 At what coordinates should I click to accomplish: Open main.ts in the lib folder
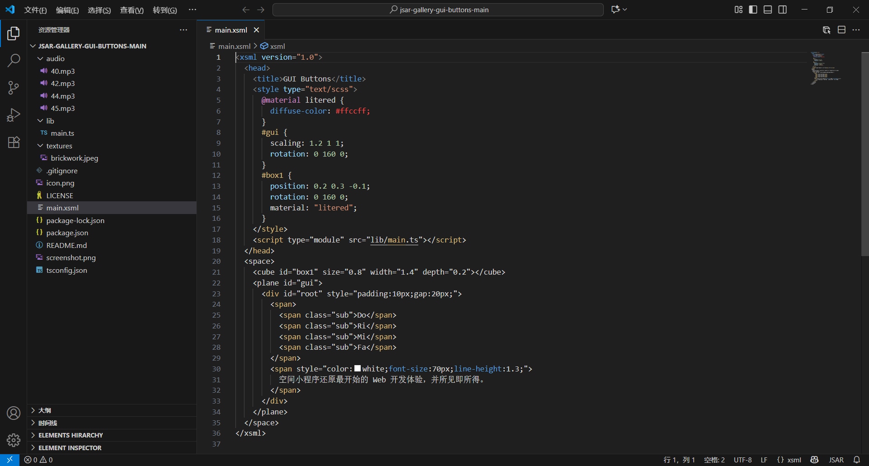pyautogui.click(x=112, y=133)
